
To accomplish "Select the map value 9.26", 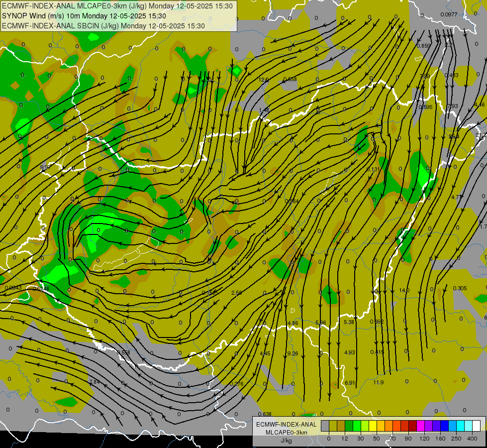I will coord(293,353).
